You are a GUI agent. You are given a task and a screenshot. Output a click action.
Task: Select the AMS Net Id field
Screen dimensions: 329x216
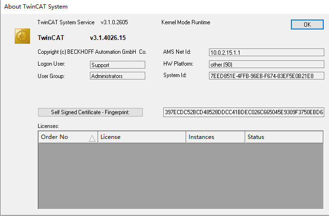point(267,52)
